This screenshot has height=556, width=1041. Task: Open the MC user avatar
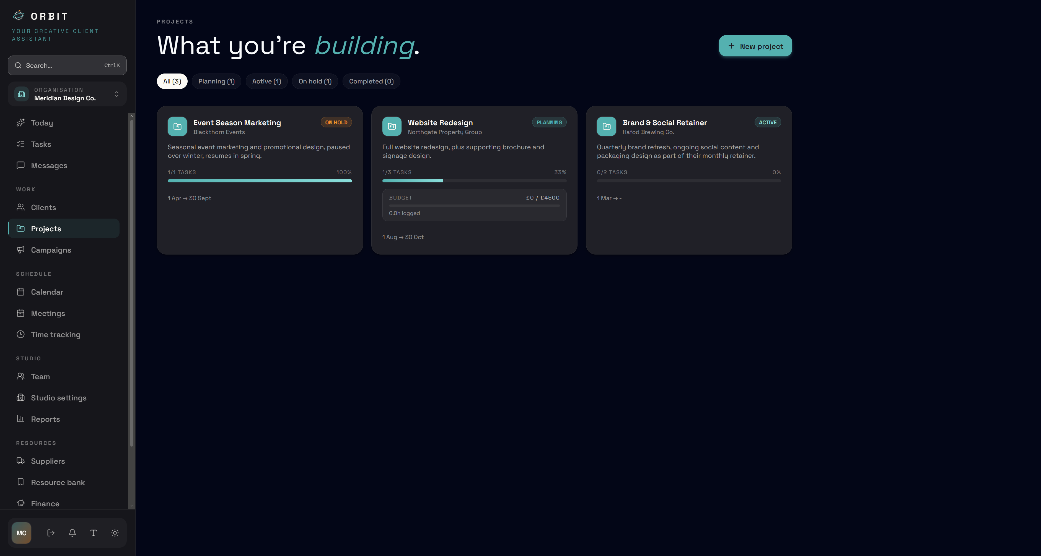pos(21,533)
